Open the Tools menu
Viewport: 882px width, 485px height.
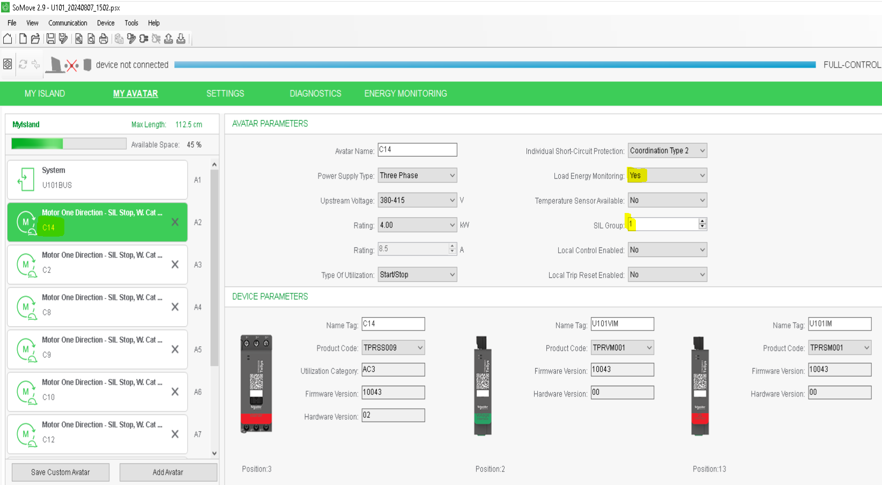[x=131, y=23]
